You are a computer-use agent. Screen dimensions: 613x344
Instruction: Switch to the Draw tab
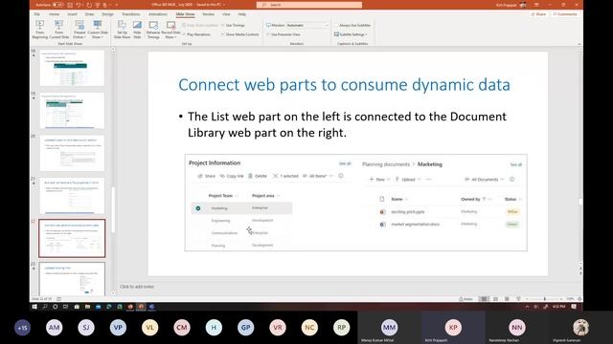click(x=89, y=14)
